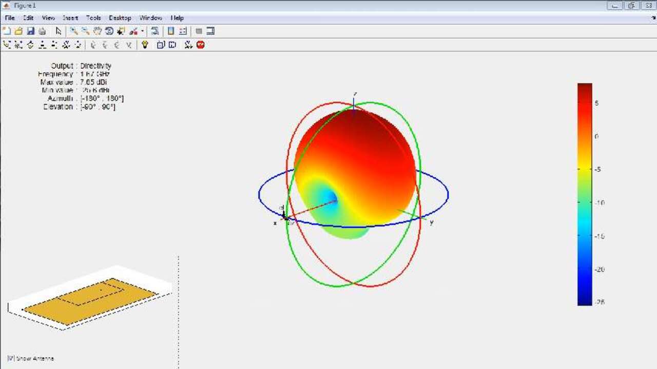Select the Data Cursor tool

click(121, 31)
